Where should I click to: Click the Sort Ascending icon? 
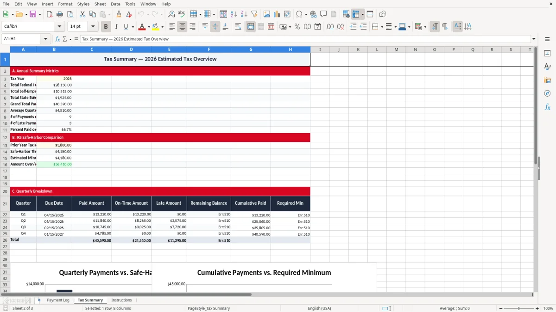[234, 14]
